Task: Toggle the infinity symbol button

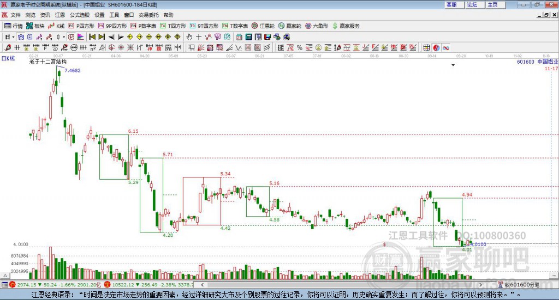Action: click(x=445, y=47)
